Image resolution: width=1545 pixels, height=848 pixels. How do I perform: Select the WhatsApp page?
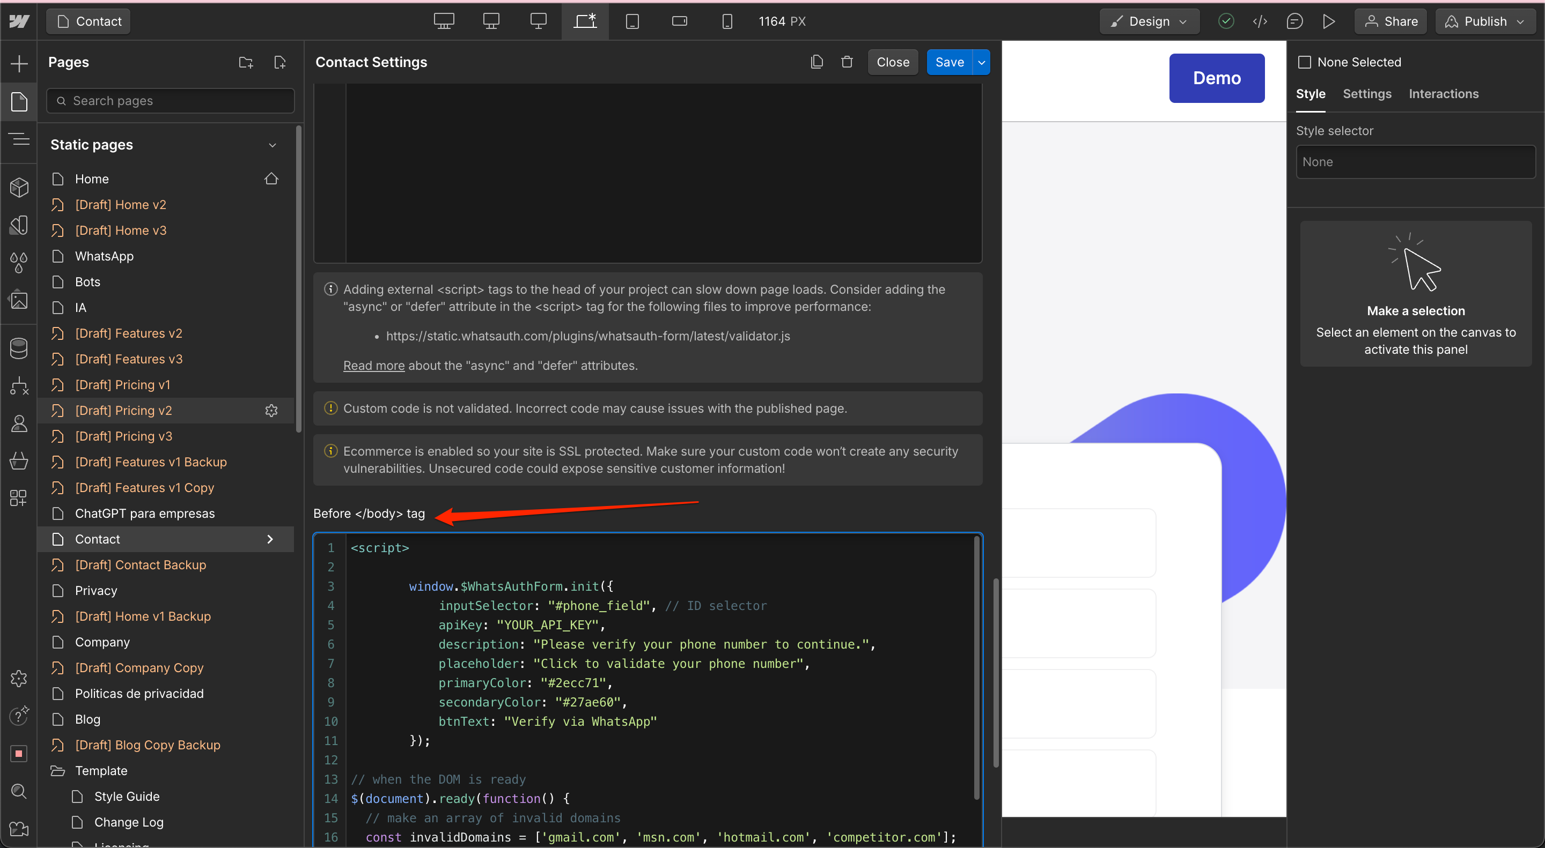pos(166,256)
